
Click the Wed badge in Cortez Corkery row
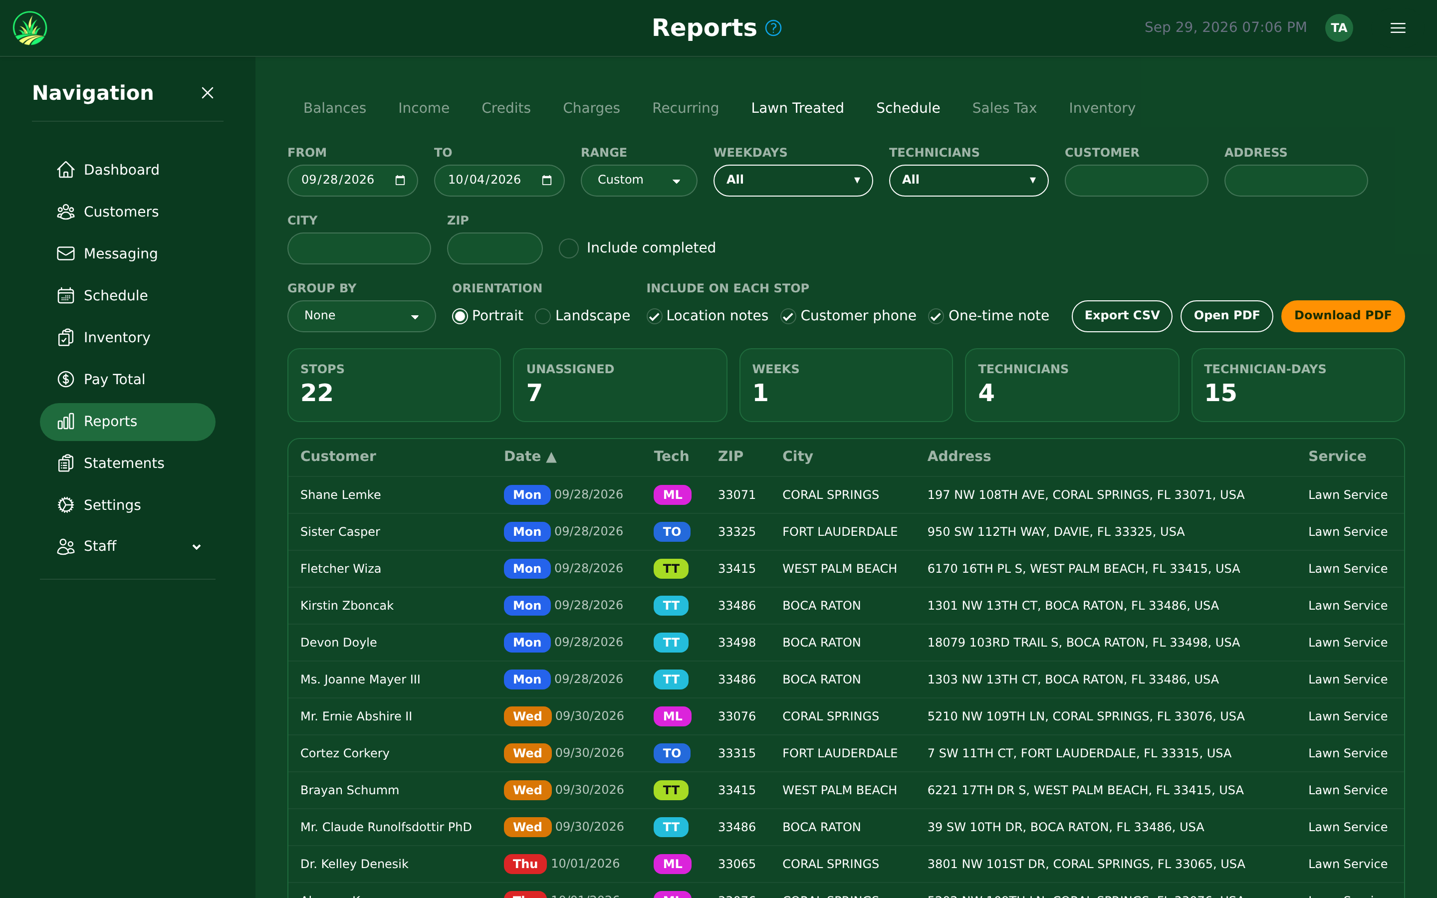coord(527,753)
